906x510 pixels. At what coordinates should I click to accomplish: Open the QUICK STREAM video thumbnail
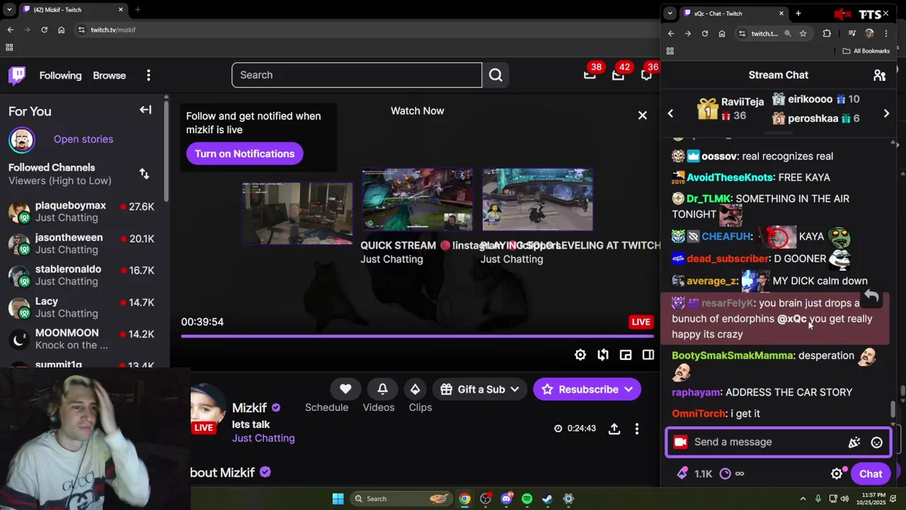[417, 200]
